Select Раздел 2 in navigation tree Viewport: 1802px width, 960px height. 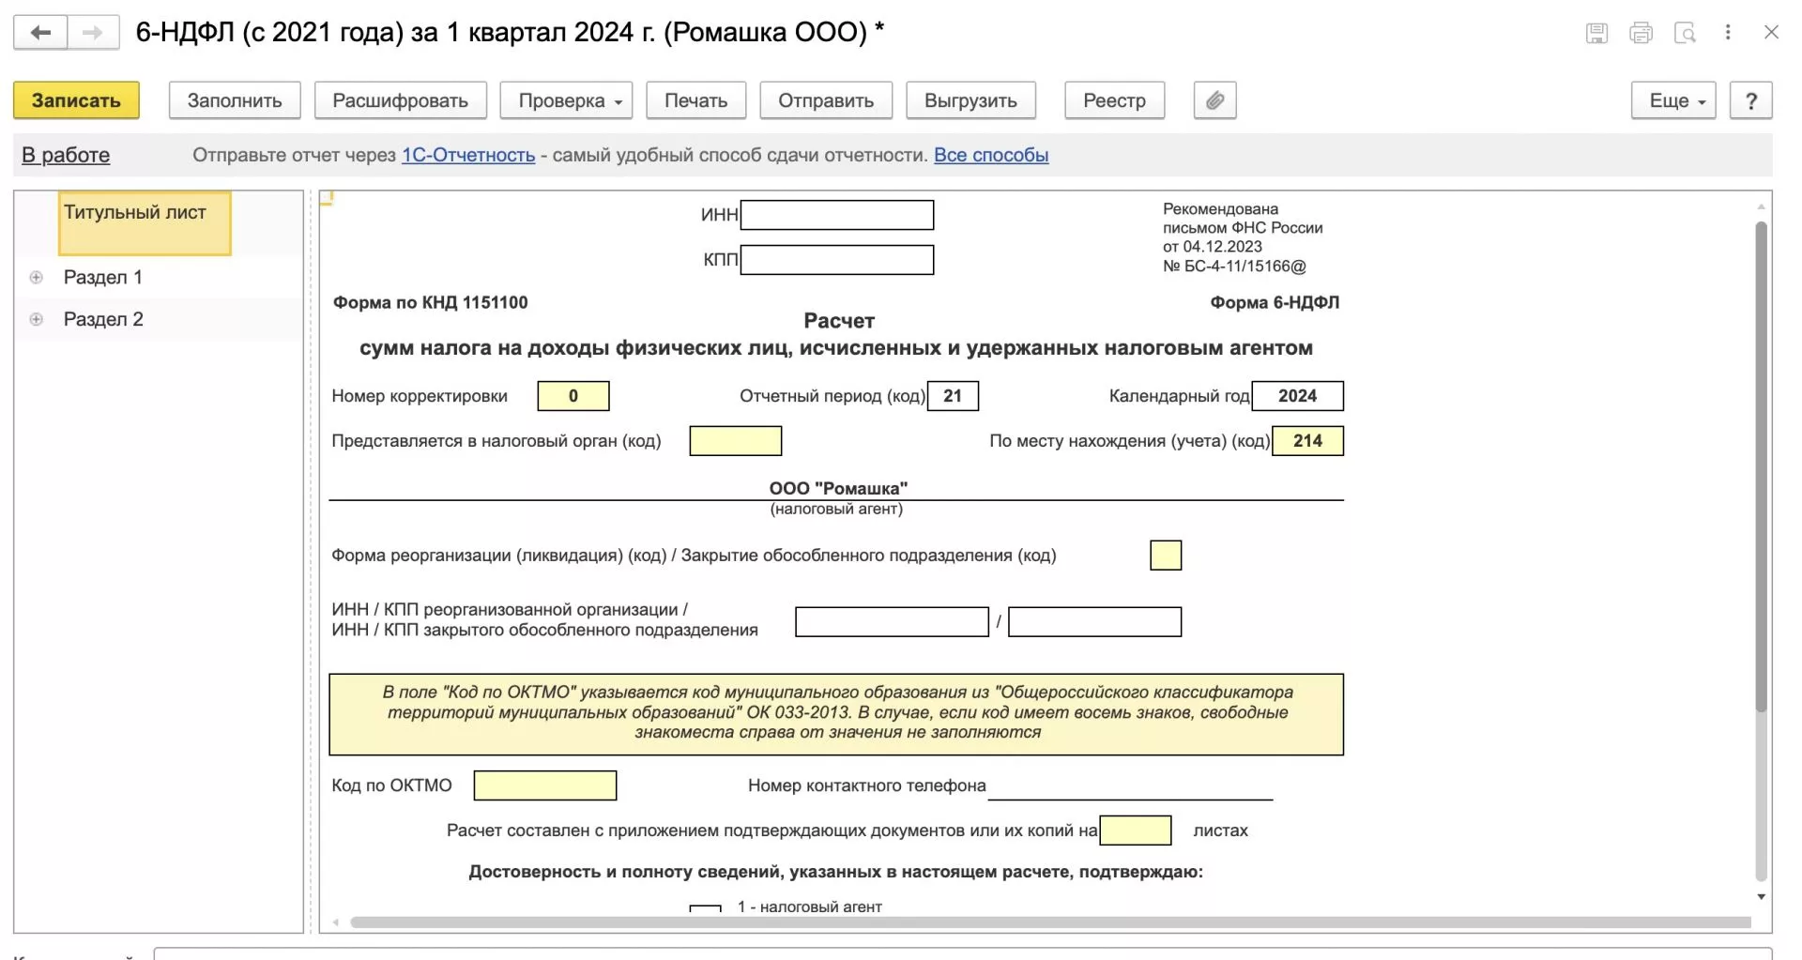(103, 319)
